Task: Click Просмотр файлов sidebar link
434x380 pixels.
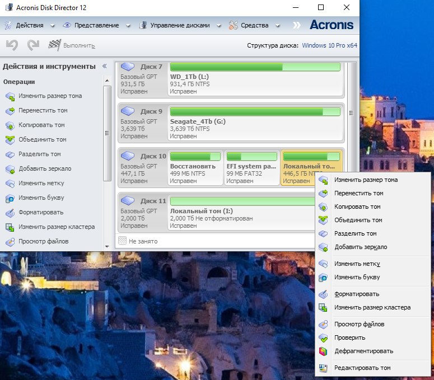Action: [44, 241]
